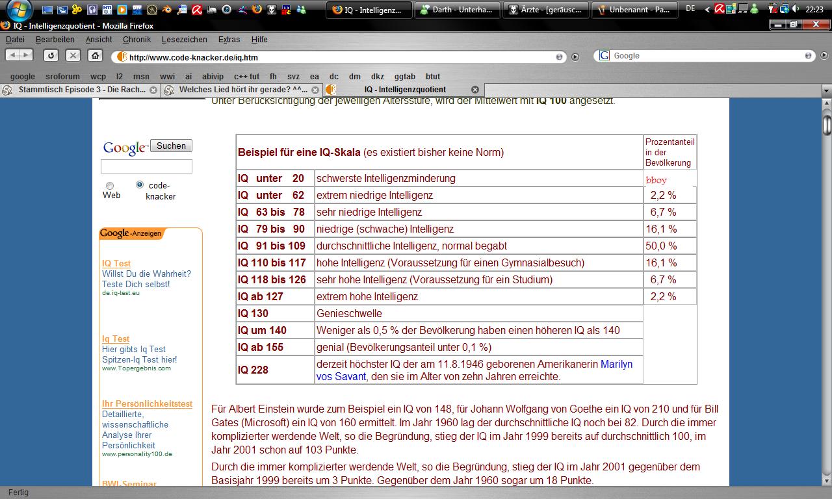Close the 'IQ - Intelligenzquotient' tab
Image resolution: width=832 pixels, height=499 pixels.
(474, 90)
